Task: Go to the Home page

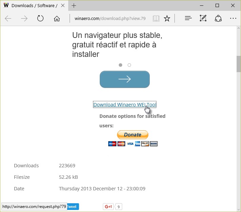Action: coord(57,19)
